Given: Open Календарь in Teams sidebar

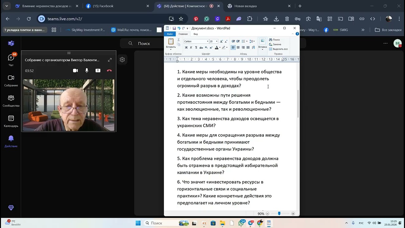Looking at the screenshot, I should pyautogui.click(x=11, y=121).
